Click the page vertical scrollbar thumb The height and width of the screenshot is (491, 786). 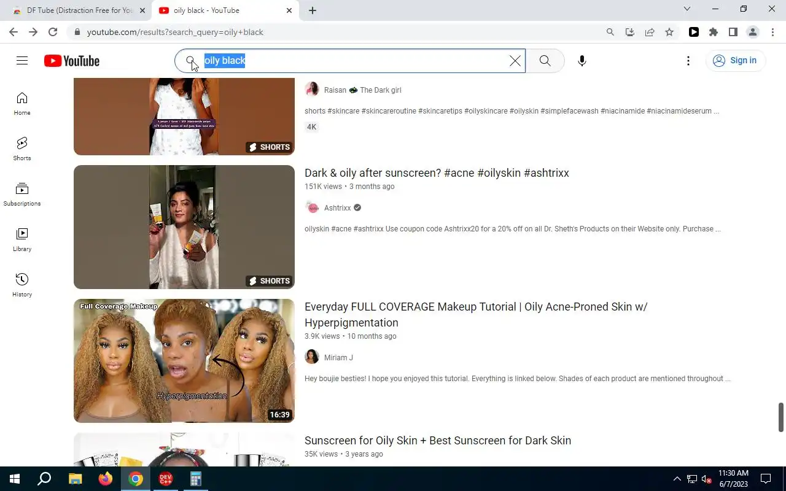[781, 417]
